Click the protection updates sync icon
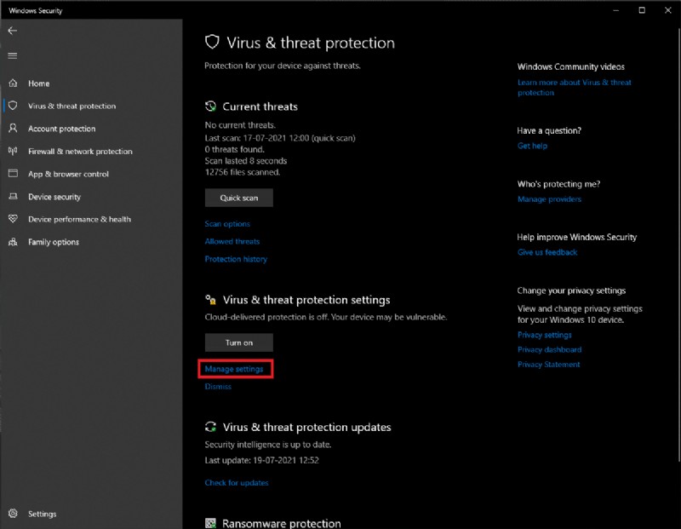Image resolution: width=681 pixels, height=529 pixels. 210,427
